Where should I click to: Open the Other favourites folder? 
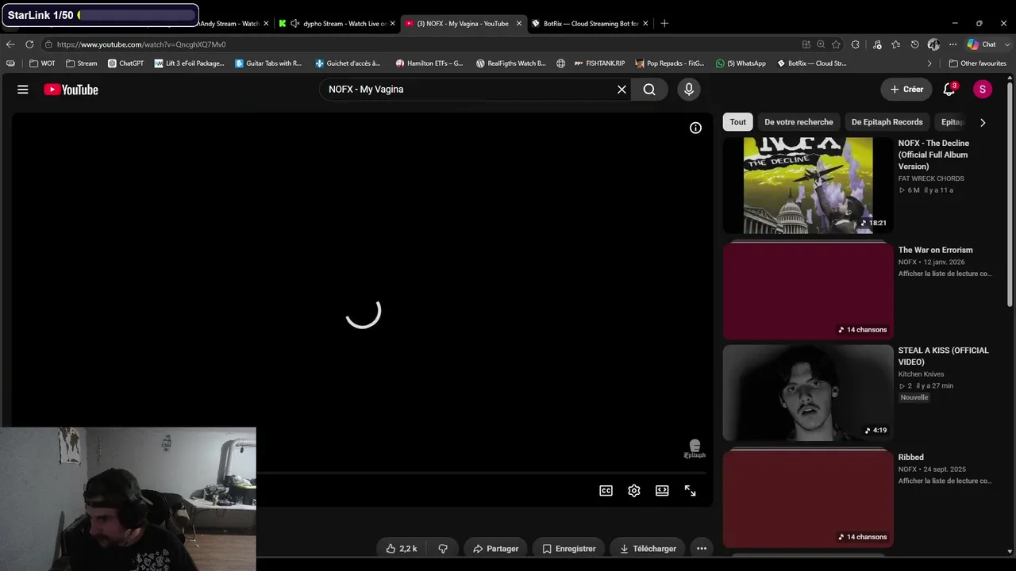pyautogui.click(x=977, y=63)
